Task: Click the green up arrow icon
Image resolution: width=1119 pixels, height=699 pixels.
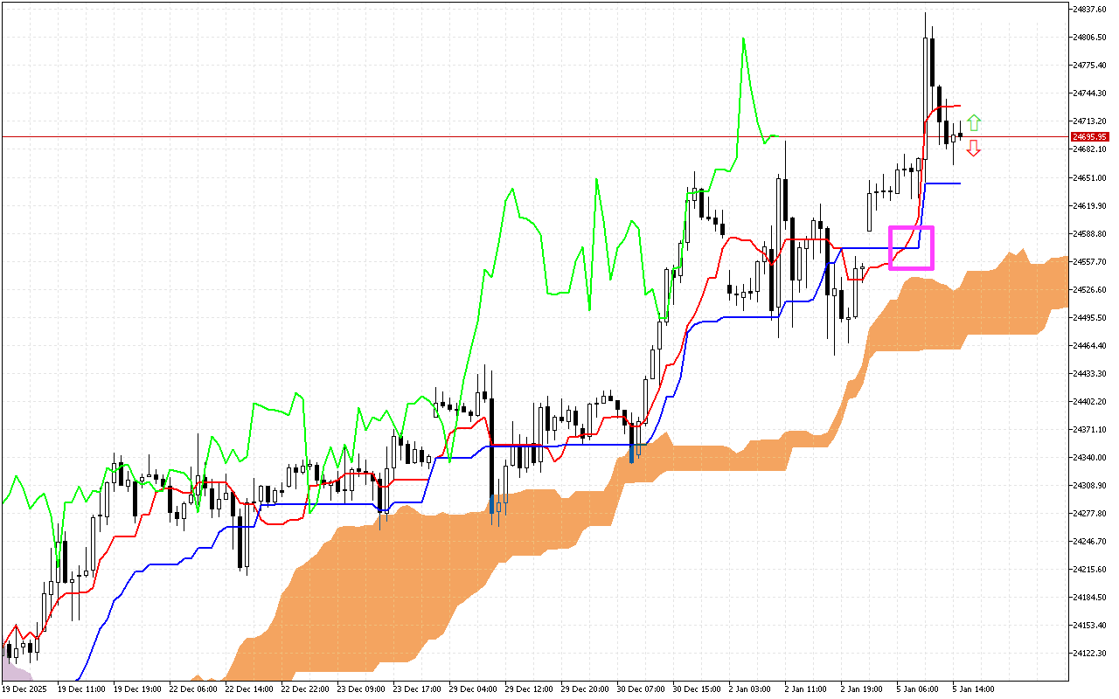Action: (x=974, y=122)
